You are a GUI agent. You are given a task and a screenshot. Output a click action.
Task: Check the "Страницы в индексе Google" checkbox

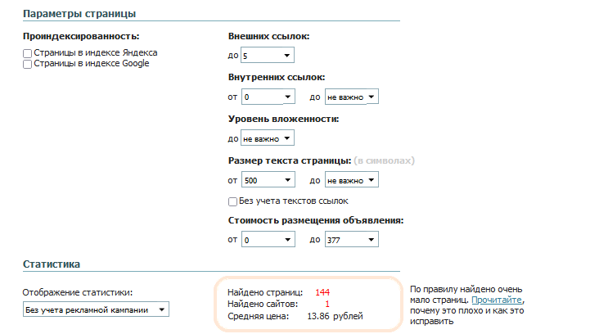[28, 64]
